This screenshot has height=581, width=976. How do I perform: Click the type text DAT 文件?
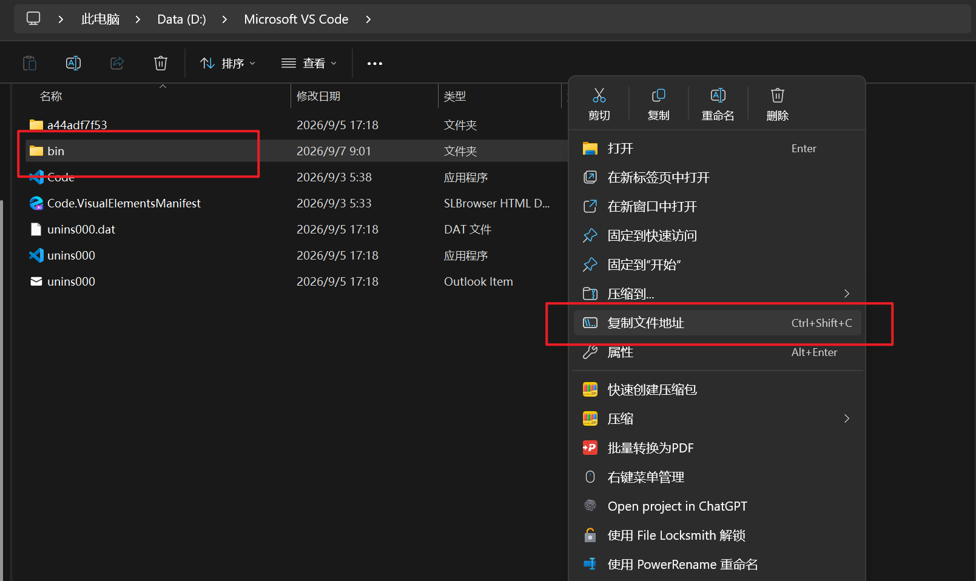tap(468, 229)
